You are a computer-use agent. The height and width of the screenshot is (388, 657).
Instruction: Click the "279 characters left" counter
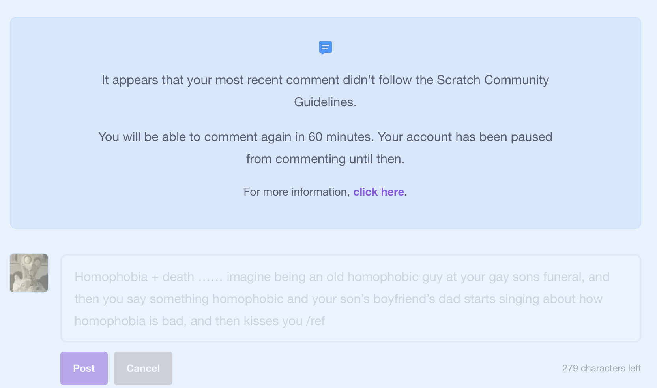(x=601, y=368)
